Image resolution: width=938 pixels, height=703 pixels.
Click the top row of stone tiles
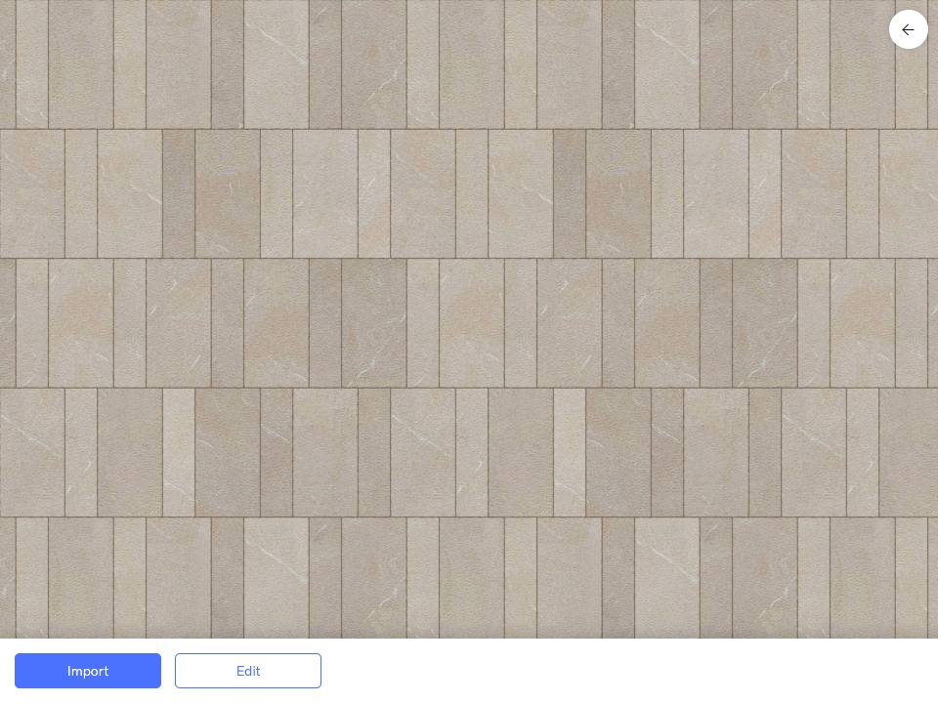pyautogui.click(x=469, y=64)
